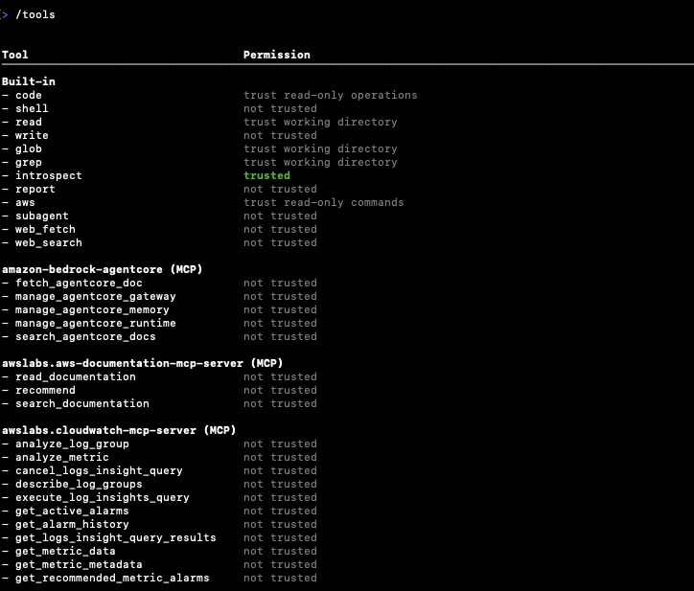
Task: Select analyze_log_group tool name
Action: coord(72,443)
